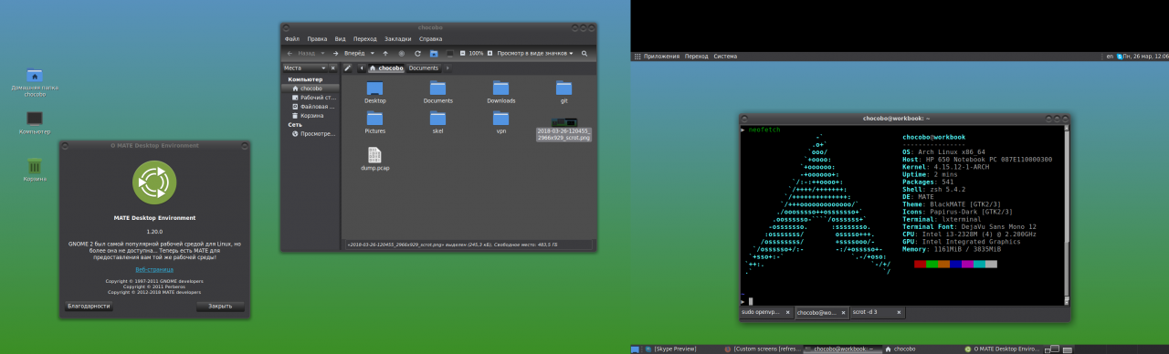The height and width of the screenshot is (354, 1169).
Task: Open the Desktop folder in file manager
Action: pyautogui.click(x=374, y=88)
